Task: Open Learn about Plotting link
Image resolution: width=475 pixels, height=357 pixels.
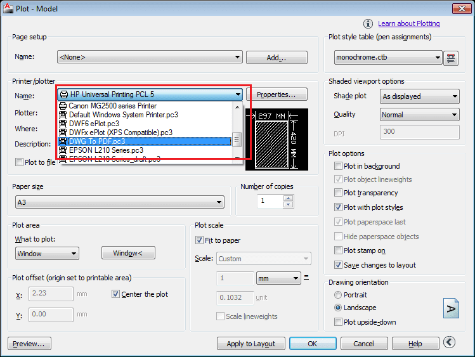Action: (x=408, y=23)
